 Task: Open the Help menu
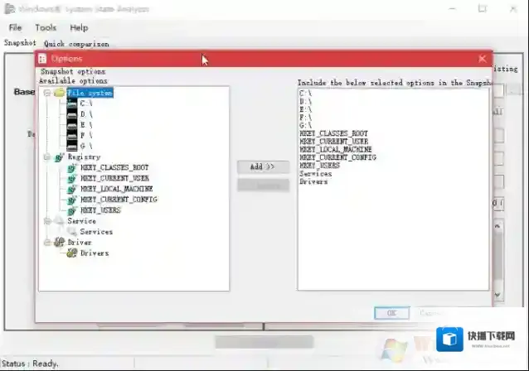click(79, 27)
